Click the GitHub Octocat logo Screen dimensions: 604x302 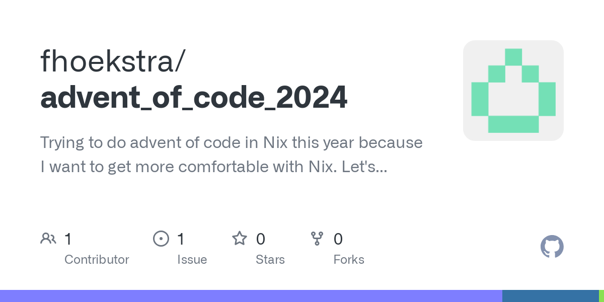point(552,247)
